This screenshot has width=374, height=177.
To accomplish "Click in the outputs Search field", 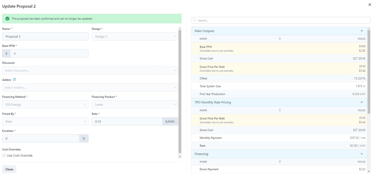I will click(280, 20).
